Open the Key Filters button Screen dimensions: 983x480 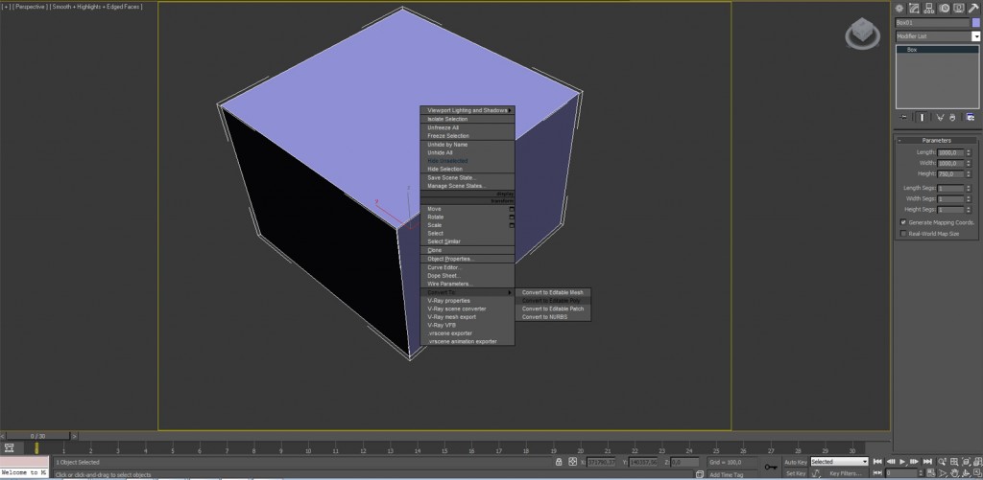[x=845, y=473]
